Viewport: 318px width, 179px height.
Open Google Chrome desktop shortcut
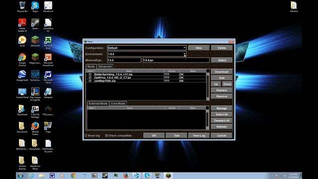coord(22,60)
